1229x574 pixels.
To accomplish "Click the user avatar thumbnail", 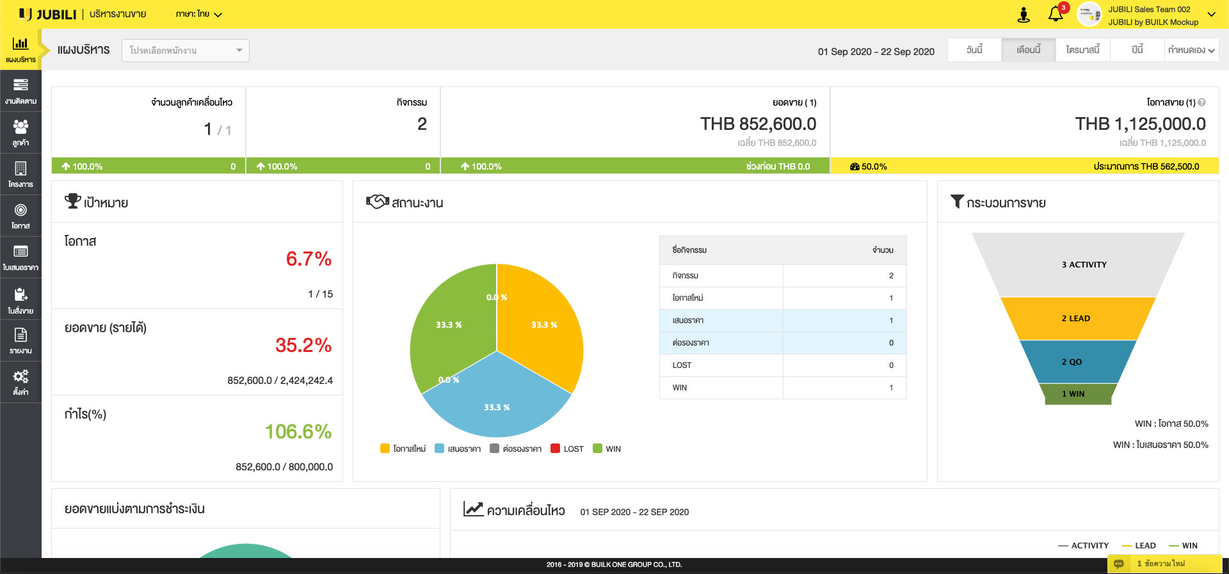I will click(1089, 14).
